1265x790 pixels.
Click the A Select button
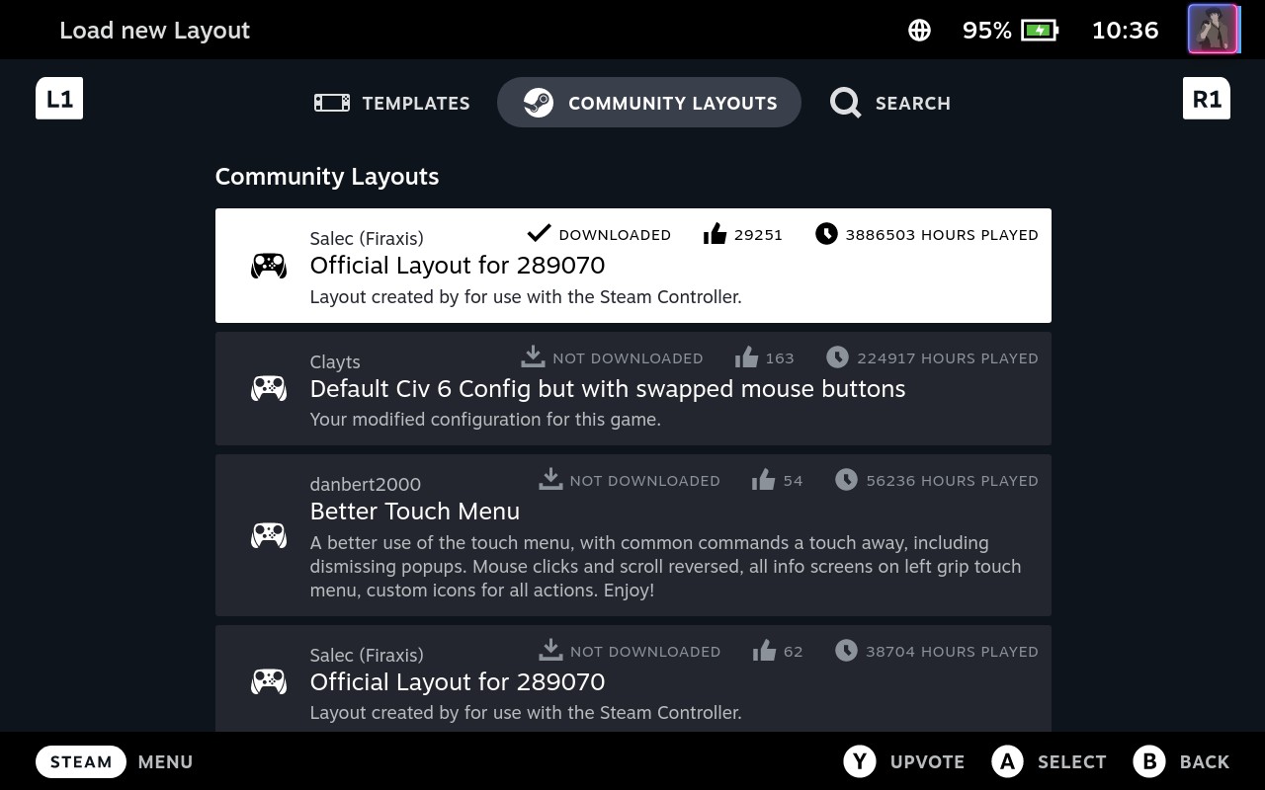coord(1049,761)
